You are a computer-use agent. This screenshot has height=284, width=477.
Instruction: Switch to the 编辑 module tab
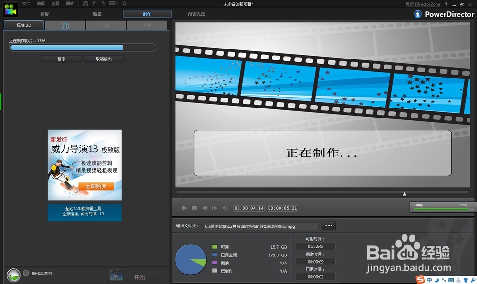[97, 14]
